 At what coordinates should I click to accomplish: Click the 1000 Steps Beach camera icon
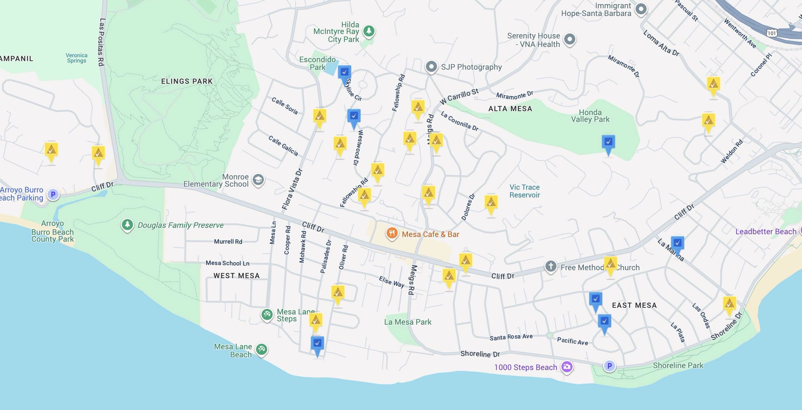click(x=567, y=366)
